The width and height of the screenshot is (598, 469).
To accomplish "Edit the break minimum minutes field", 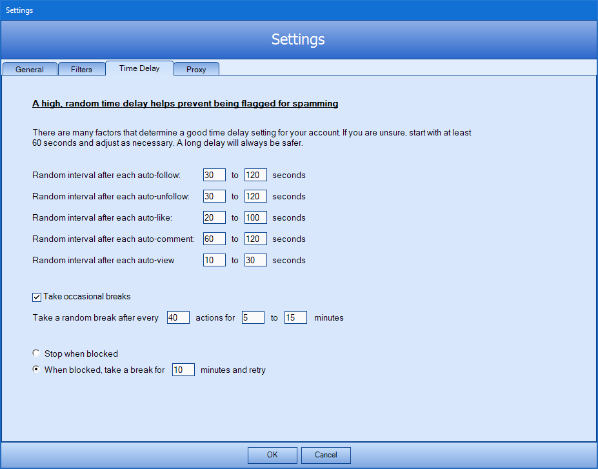I will click(x=253, y=317).
